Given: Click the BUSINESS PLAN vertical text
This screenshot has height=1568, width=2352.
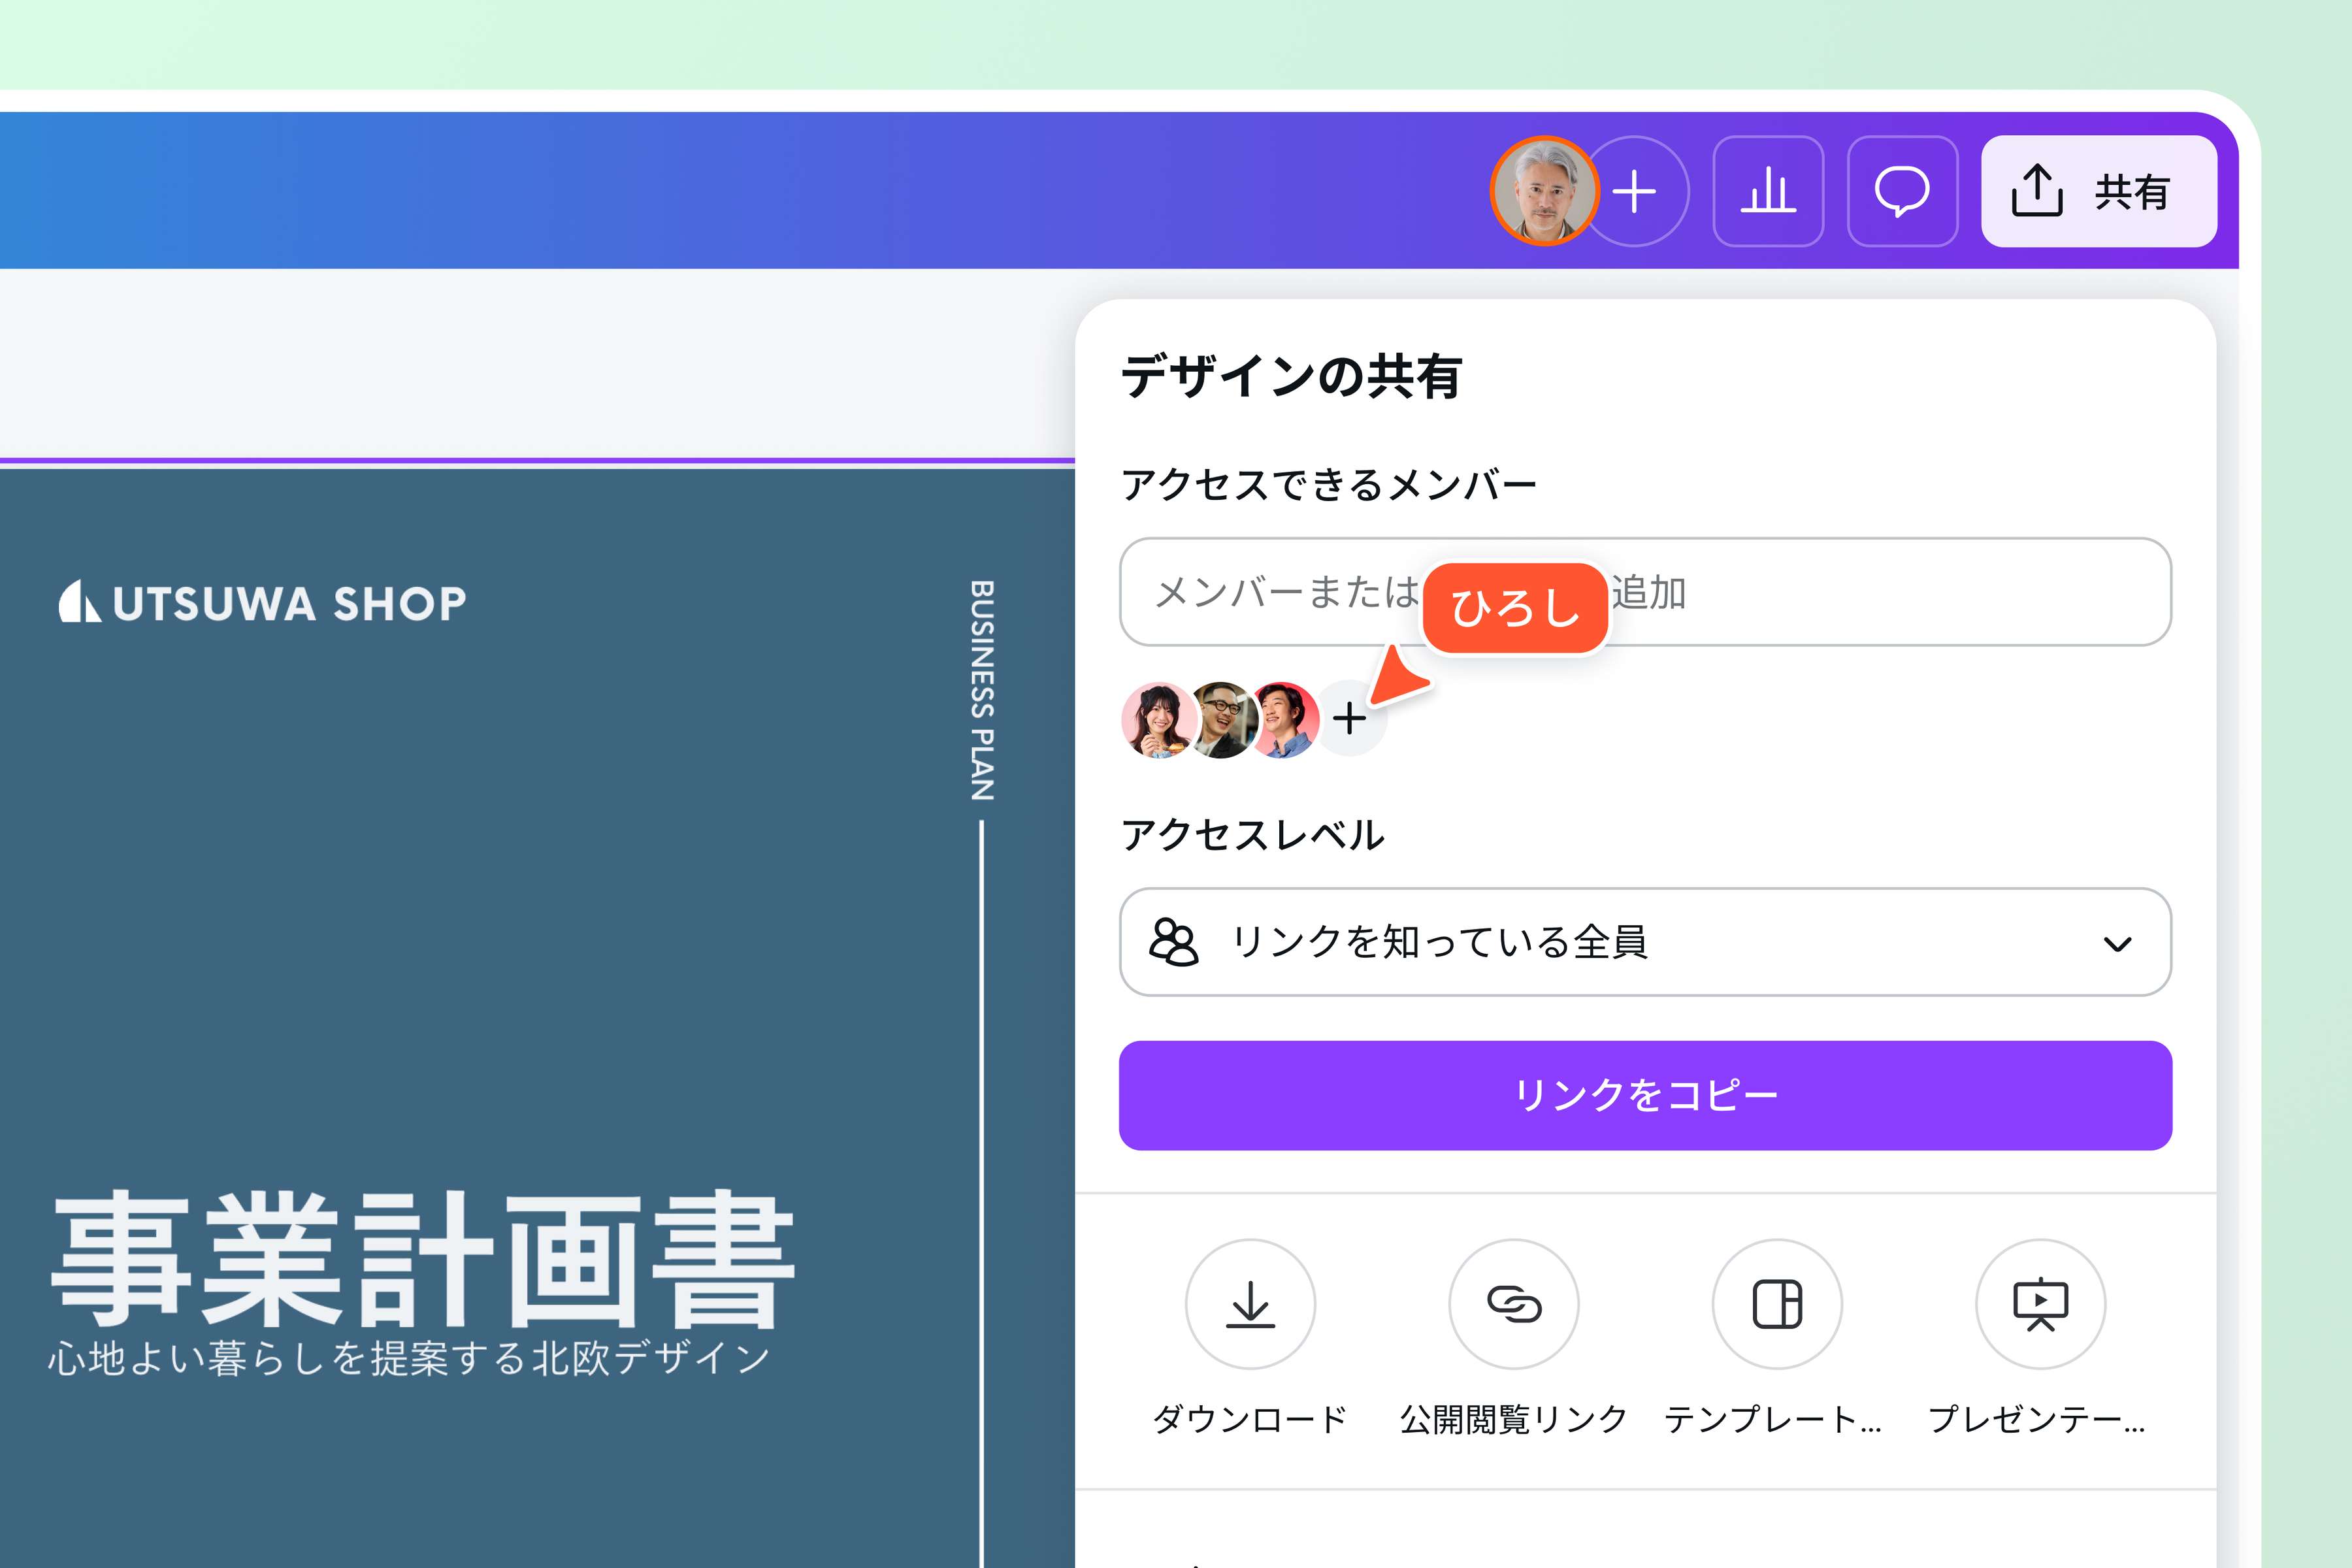Looking at the screenshot, I should pos(982,690).
